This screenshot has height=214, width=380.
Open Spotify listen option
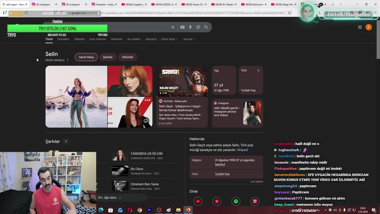236,202
